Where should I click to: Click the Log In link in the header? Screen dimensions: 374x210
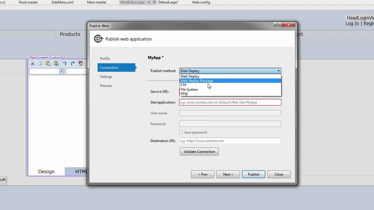(352, 24)
